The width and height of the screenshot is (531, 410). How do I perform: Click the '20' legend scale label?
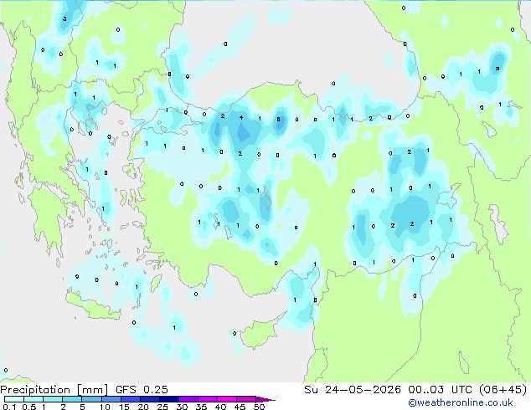pos(143,407)
